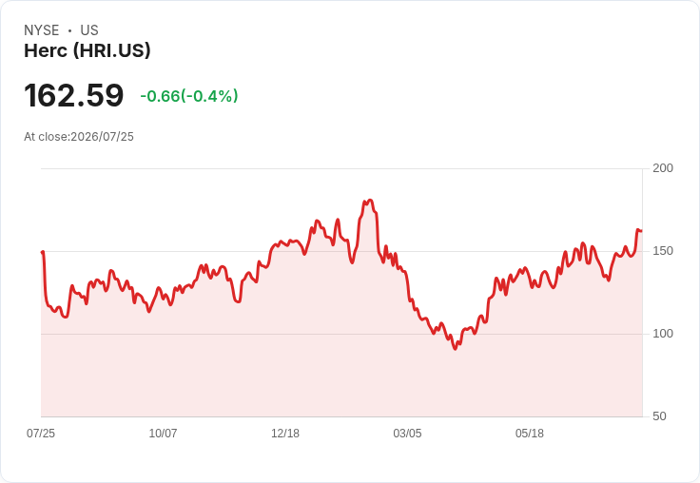Image resolution: width=700 pixels, height=483 pixels.
Task: Click the chart's lowest trough below 100
Action: click(455, 348)
